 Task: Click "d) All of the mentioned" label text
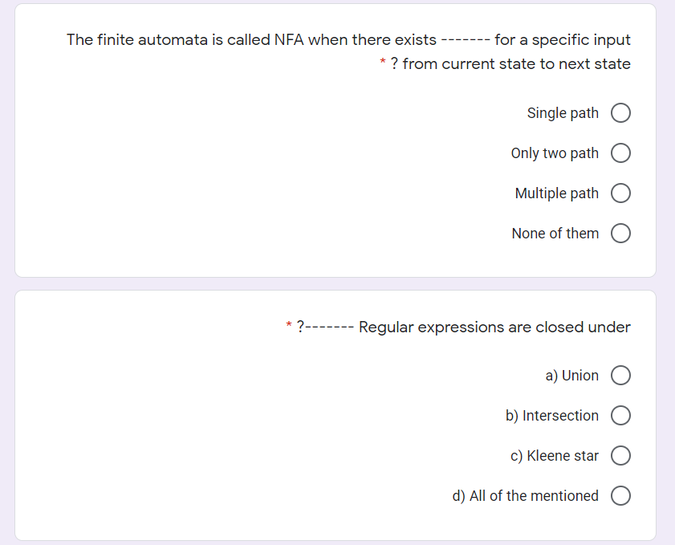(x=526, y=495)
